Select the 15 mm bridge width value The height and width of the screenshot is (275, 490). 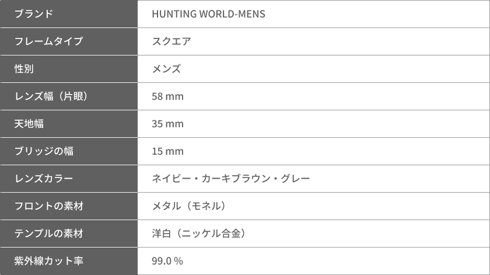167,151
